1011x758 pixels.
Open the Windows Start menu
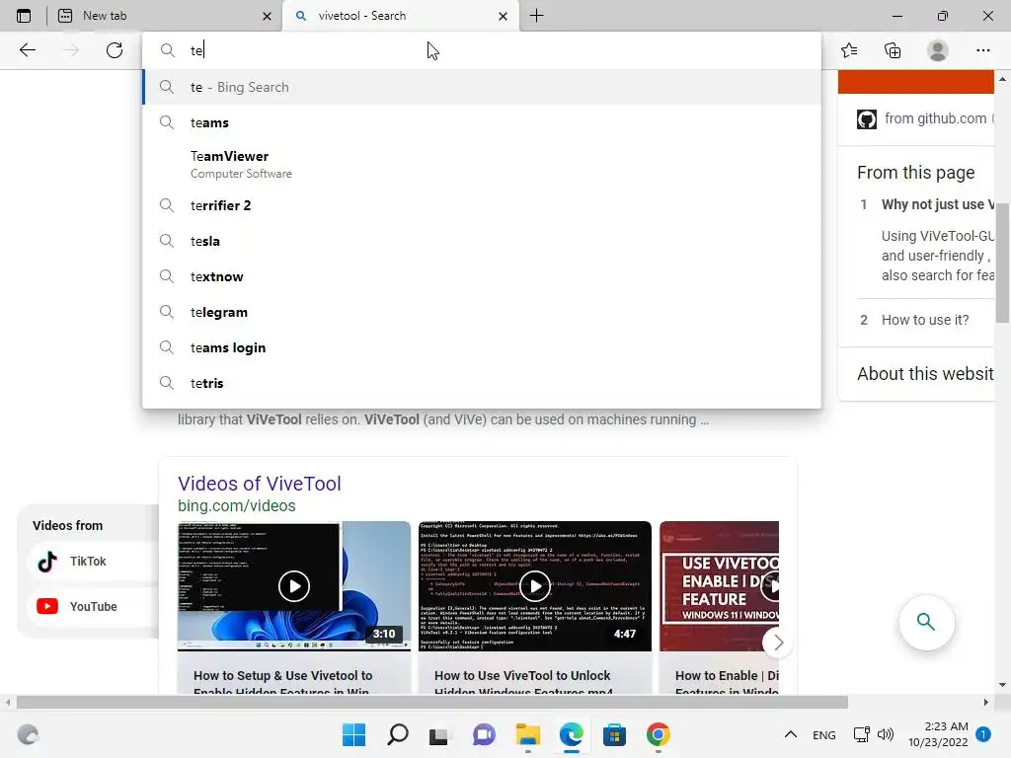click(354, 734)
